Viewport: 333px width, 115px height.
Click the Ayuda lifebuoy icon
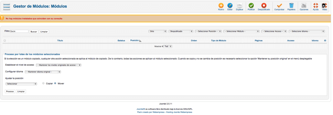click(315, 5)
